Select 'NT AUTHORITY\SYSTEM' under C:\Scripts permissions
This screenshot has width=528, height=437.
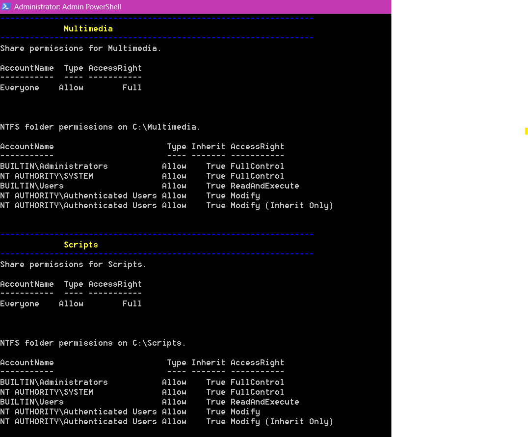tap(47, 392)
